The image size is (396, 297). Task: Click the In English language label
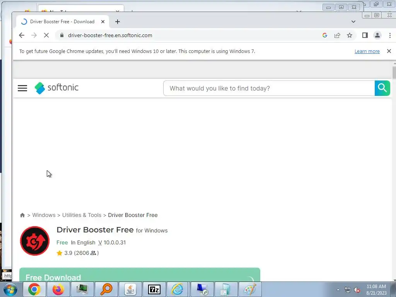(x=83, y=243)
